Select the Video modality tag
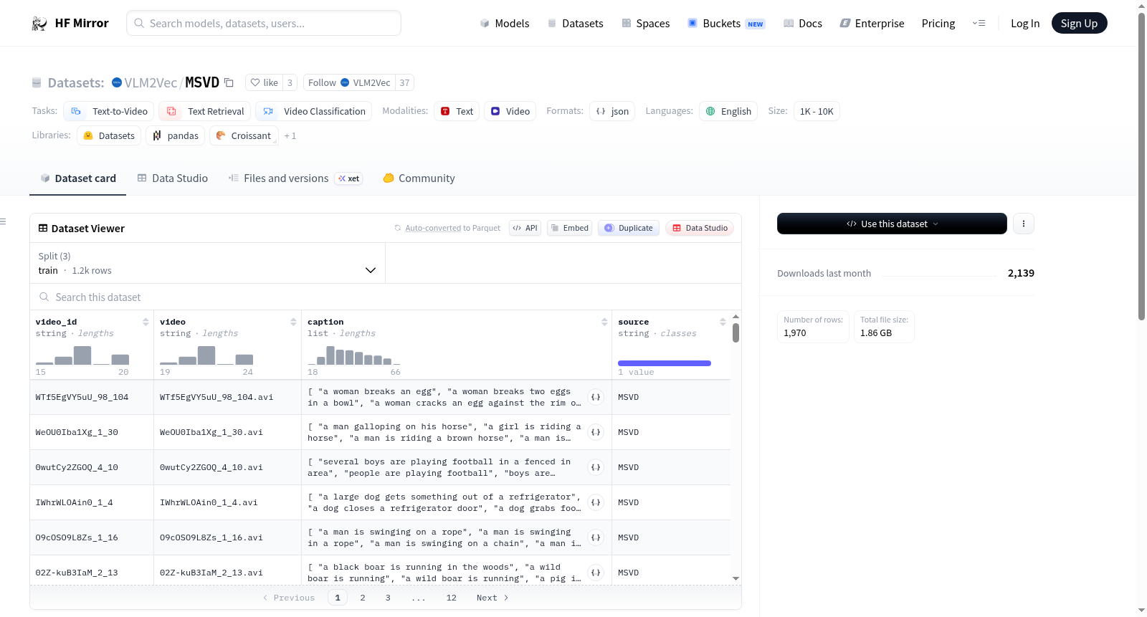This screenshot has width=1147, height=617. [510, 111]
